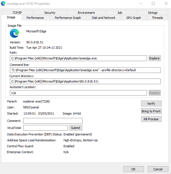Click the started time '13:09:01 03/05/2021'

[39, 113]
